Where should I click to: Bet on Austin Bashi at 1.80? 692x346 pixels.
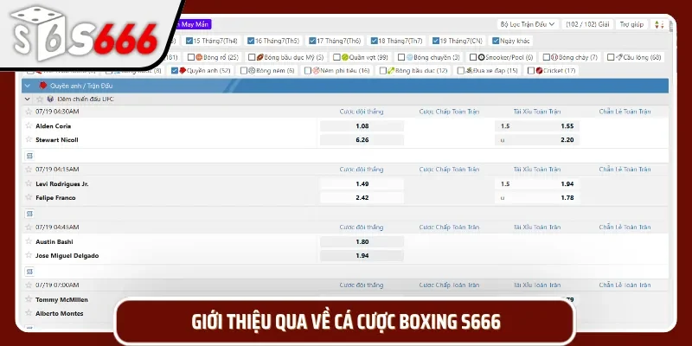362,241
